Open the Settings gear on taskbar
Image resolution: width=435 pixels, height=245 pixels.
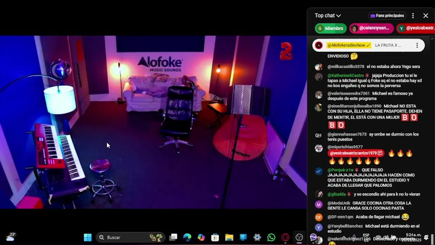pyautogui.click(x=257, y=238)
